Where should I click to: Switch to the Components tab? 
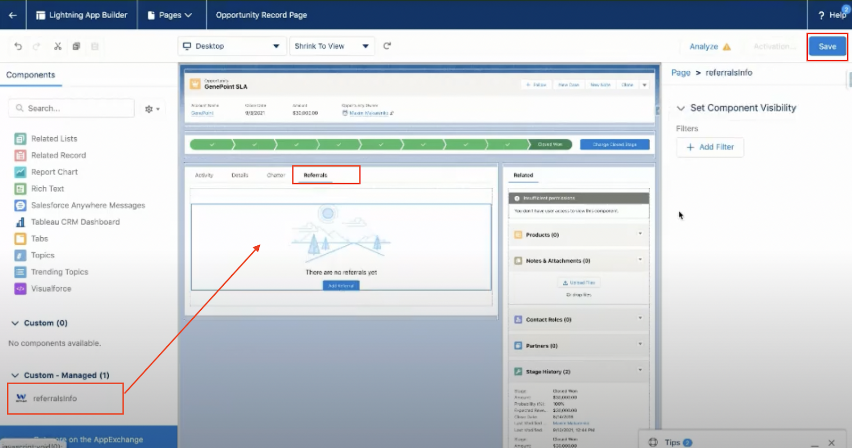click(31, 75)
